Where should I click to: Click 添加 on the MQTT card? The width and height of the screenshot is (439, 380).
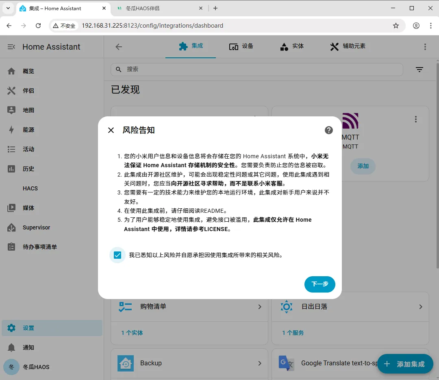[x=363, y=166]
